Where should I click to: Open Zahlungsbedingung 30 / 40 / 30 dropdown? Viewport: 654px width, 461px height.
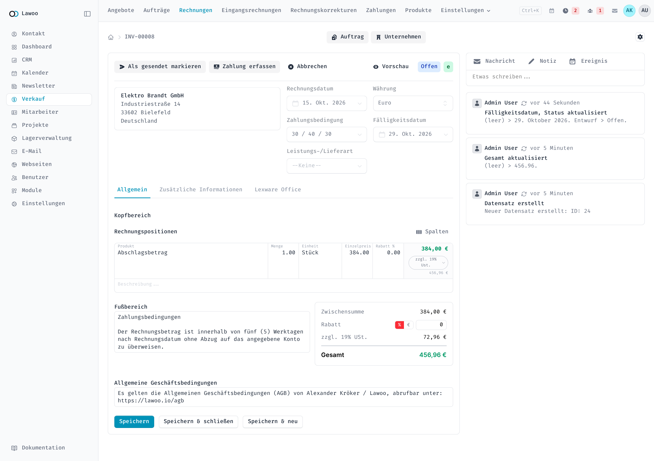[326, 134]
